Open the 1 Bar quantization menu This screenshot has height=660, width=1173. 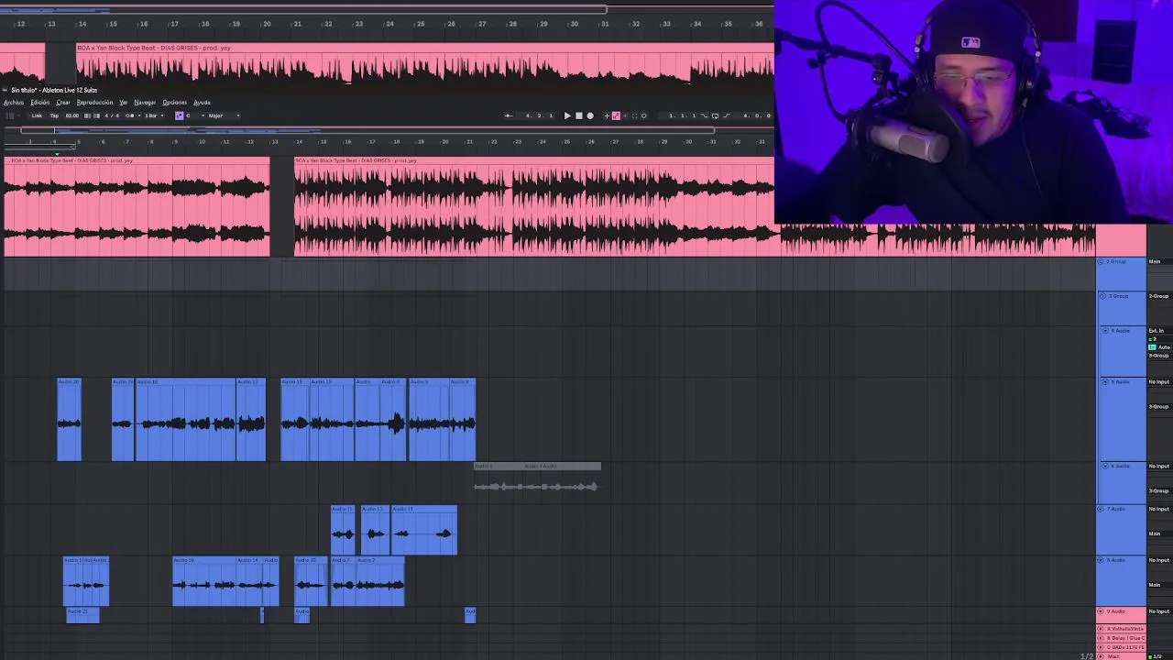click(x=154, y=115)
